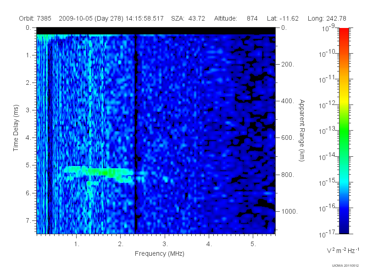This screenshot has width=367, height=275.
Task: Click the date '2009-10-05 (Day 278)' text
Action: point(91,18)
